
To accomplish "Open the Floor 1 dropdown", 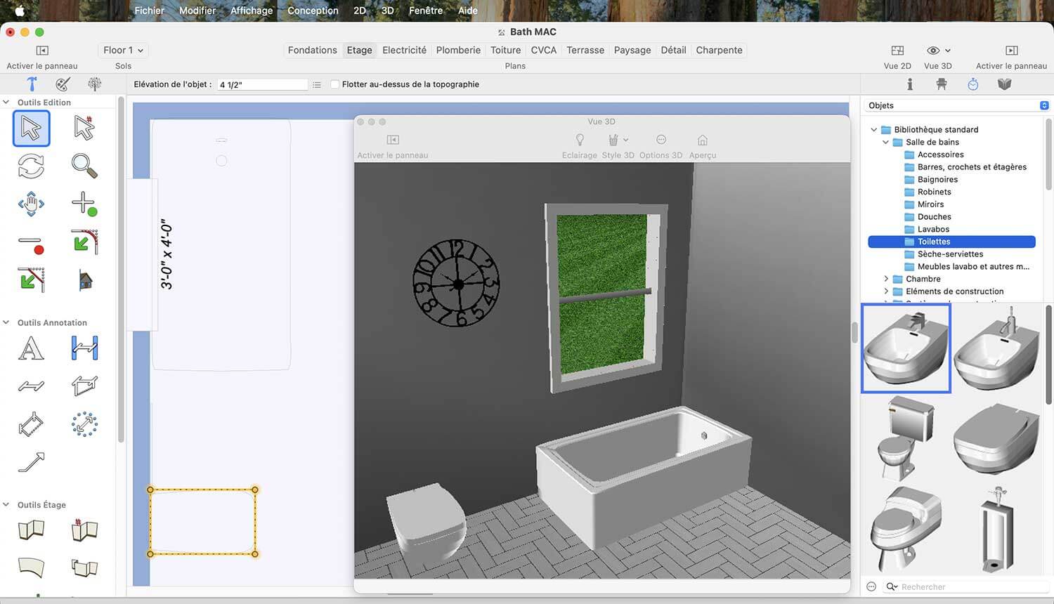I will tap(123, 50).
